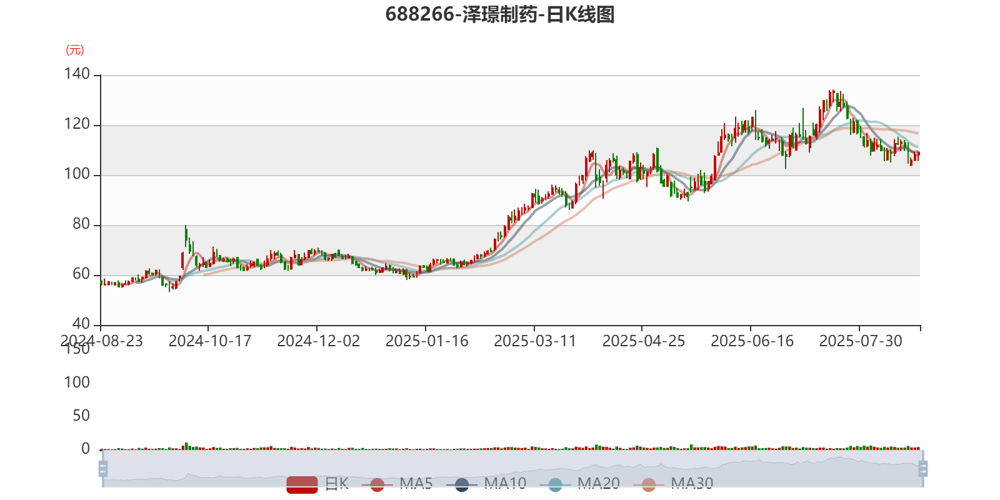Image resolution: width=1000 pixels, height=500 pixels.
Task: Click the 2025-06-16 date axis label
Action: tap(752, 341)
